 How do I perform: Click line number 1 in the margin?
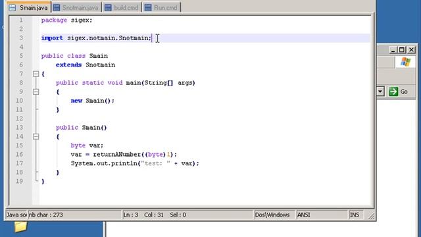click(21, 20)
